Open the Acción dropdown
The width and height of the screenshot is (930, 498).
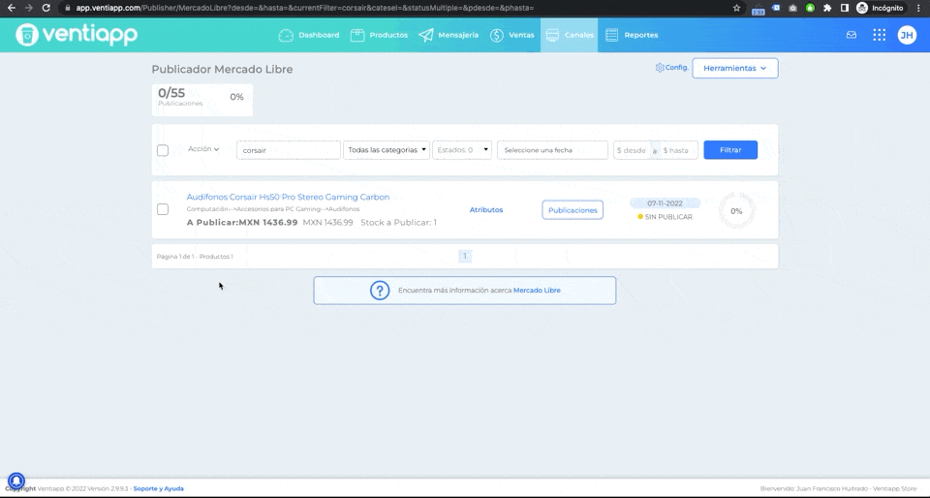point(203,149)
